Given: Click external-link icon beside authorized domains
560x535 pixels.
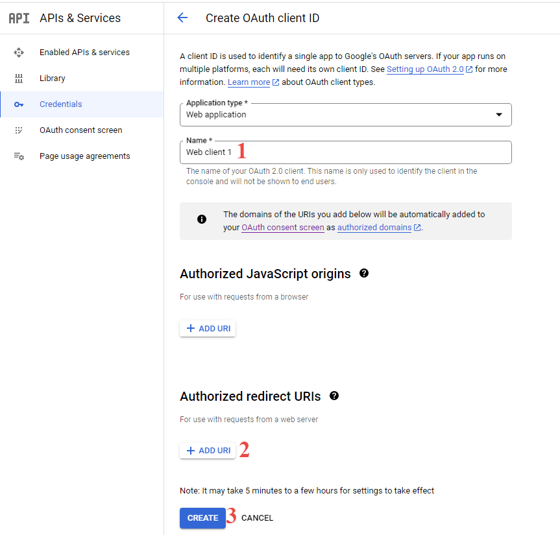Looking at the screenshot, I should 417,228.
